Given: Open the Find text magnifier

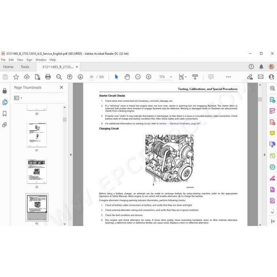Looking at the screenshot, I should [x=59, y=77].
